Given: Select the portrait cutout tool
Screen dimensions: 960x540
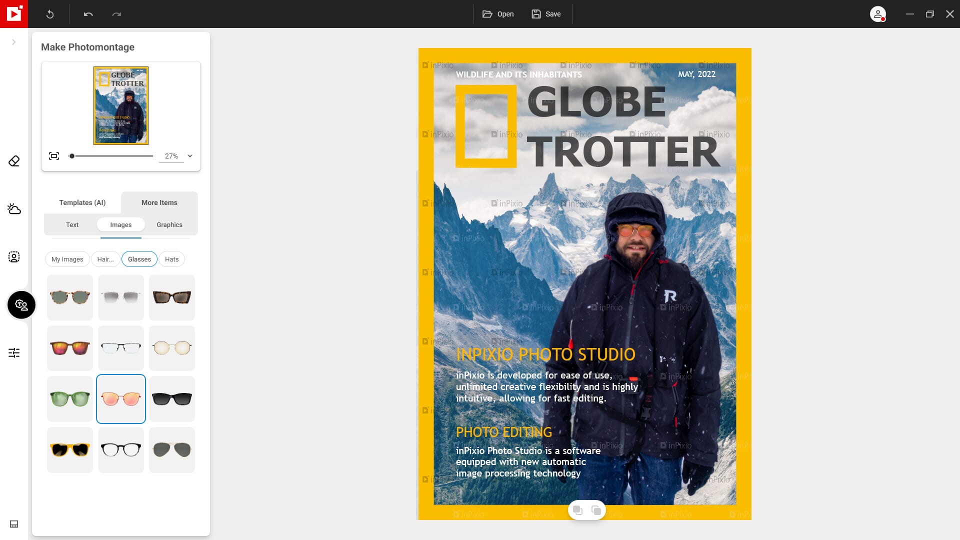Looking at the screenshot, I should 14,257.
